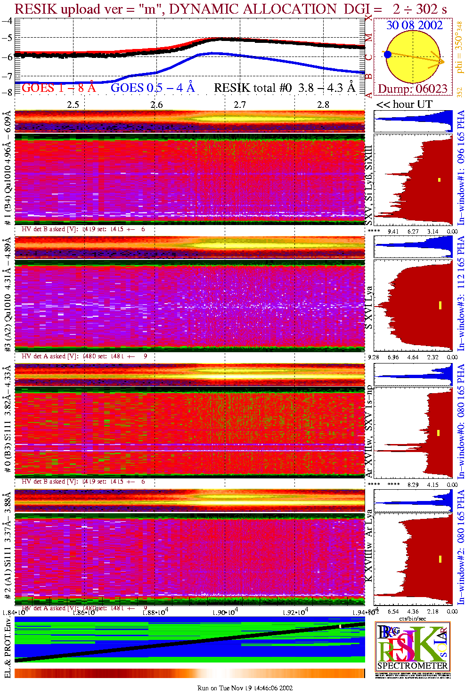Click the << hour UT label

(404, 105)
